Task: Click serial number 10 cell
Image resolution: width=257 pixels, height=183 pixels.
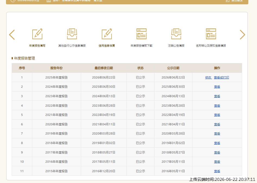Action: [x=22, y=162]
